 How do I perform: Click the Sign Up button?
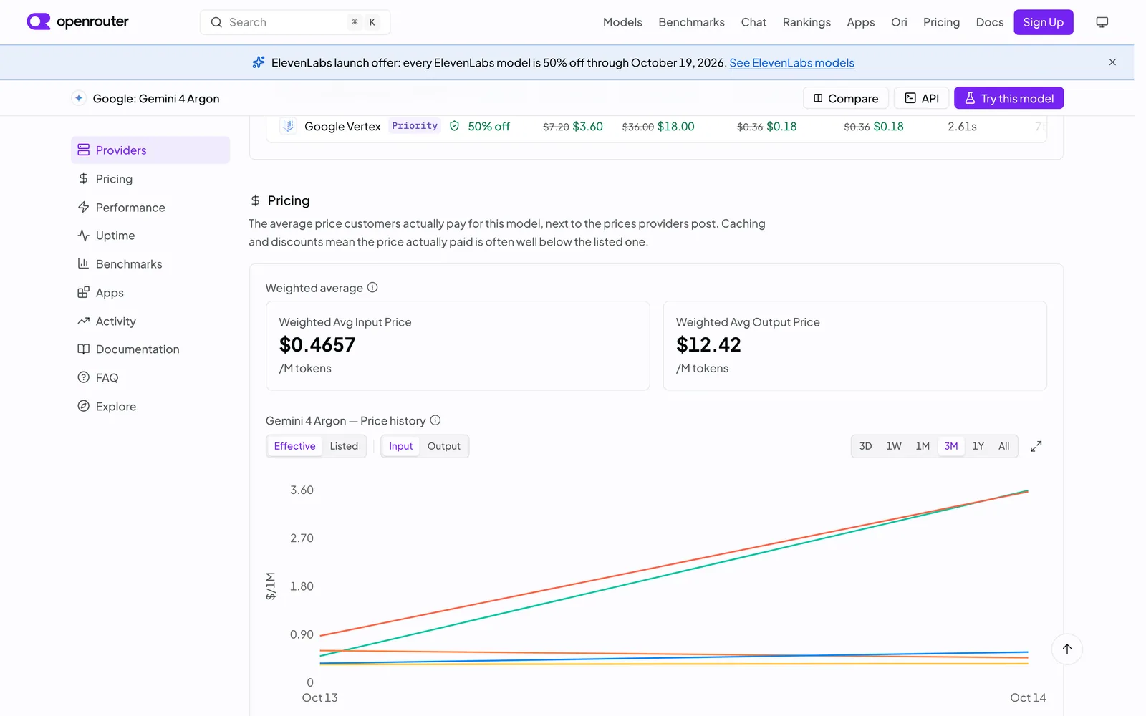[1044, 22]
